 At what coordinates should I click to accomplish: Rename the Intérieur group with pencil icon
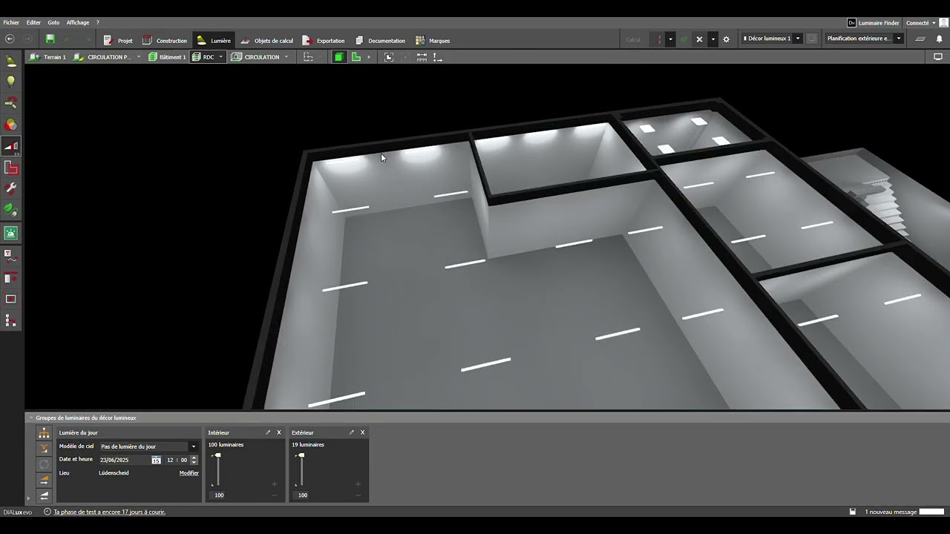point(268,432)
